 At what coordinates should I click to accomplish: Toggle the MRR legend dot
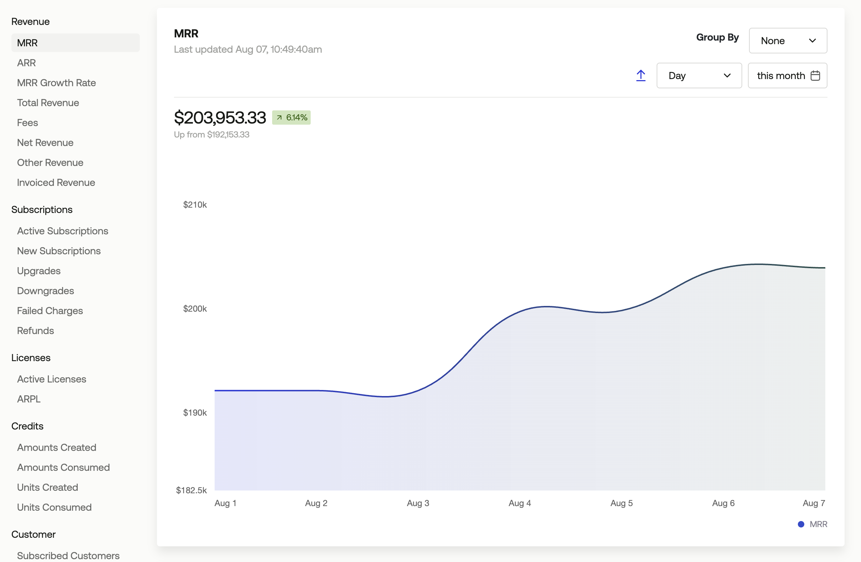tap(801, 524)
